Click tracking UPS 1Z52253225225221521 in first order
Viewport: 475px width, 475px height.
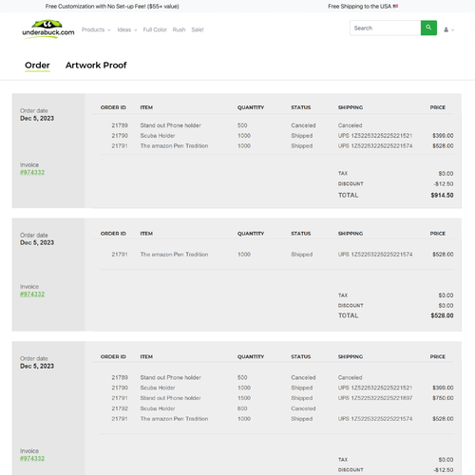[375, 136]
